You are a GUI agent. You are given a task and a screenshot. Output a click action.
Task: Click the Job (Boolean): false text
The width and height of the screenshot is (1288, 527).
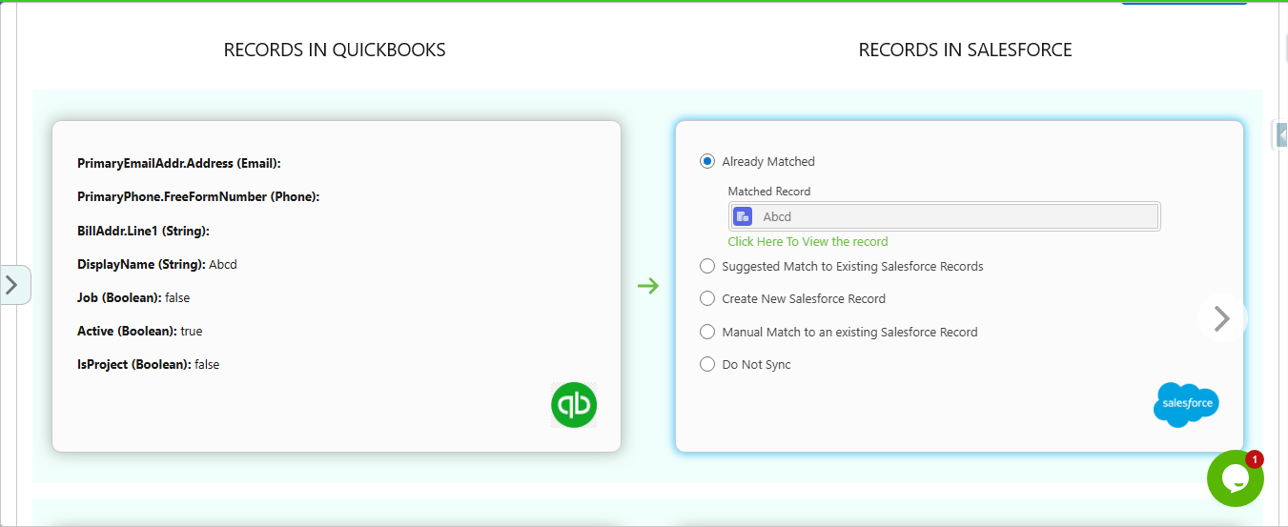coord(133,297)
